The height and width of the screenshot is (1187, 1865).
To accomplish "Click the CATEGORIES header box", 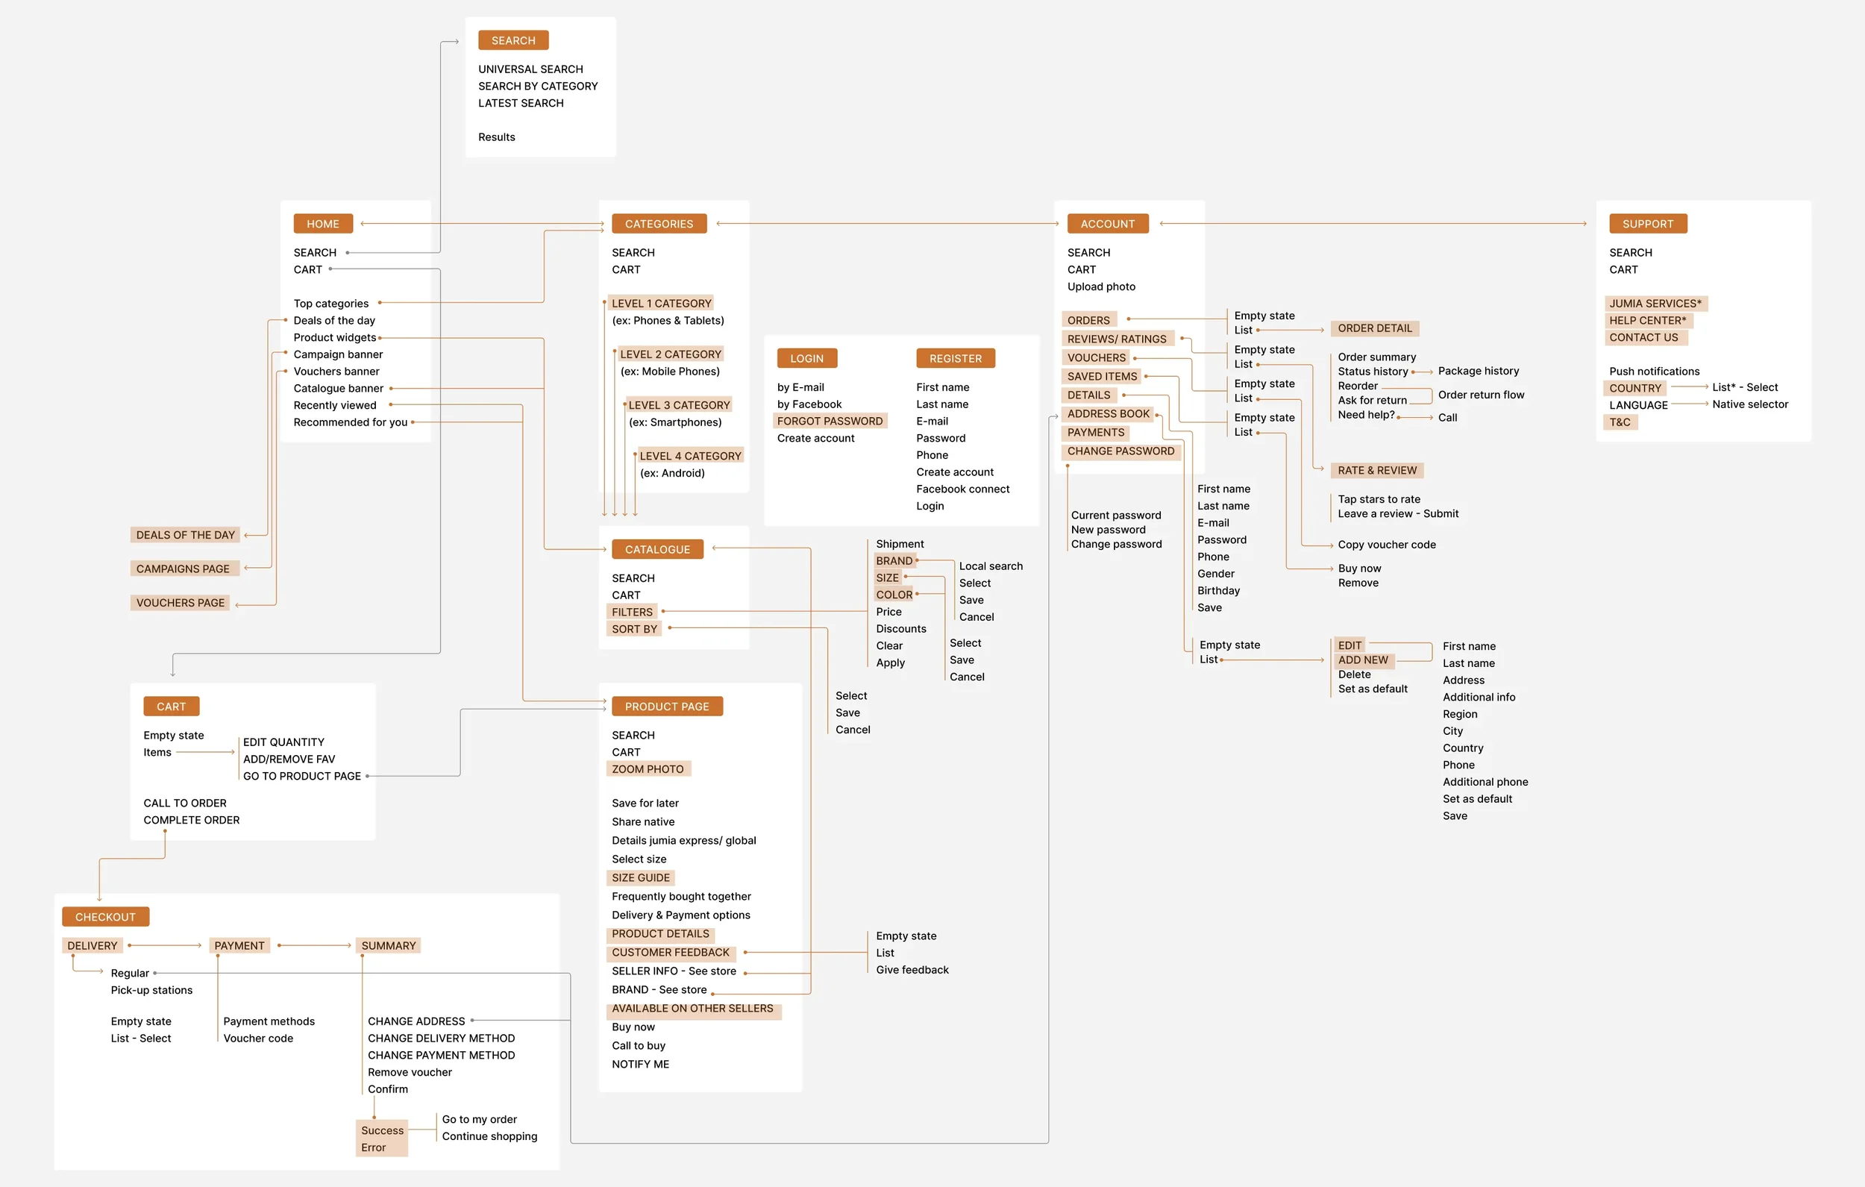I will click(658, 224).
